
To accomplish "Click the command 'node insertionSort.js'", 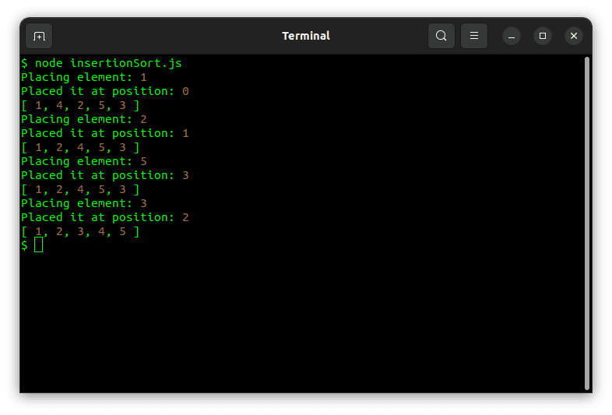I will click(108, 63).
